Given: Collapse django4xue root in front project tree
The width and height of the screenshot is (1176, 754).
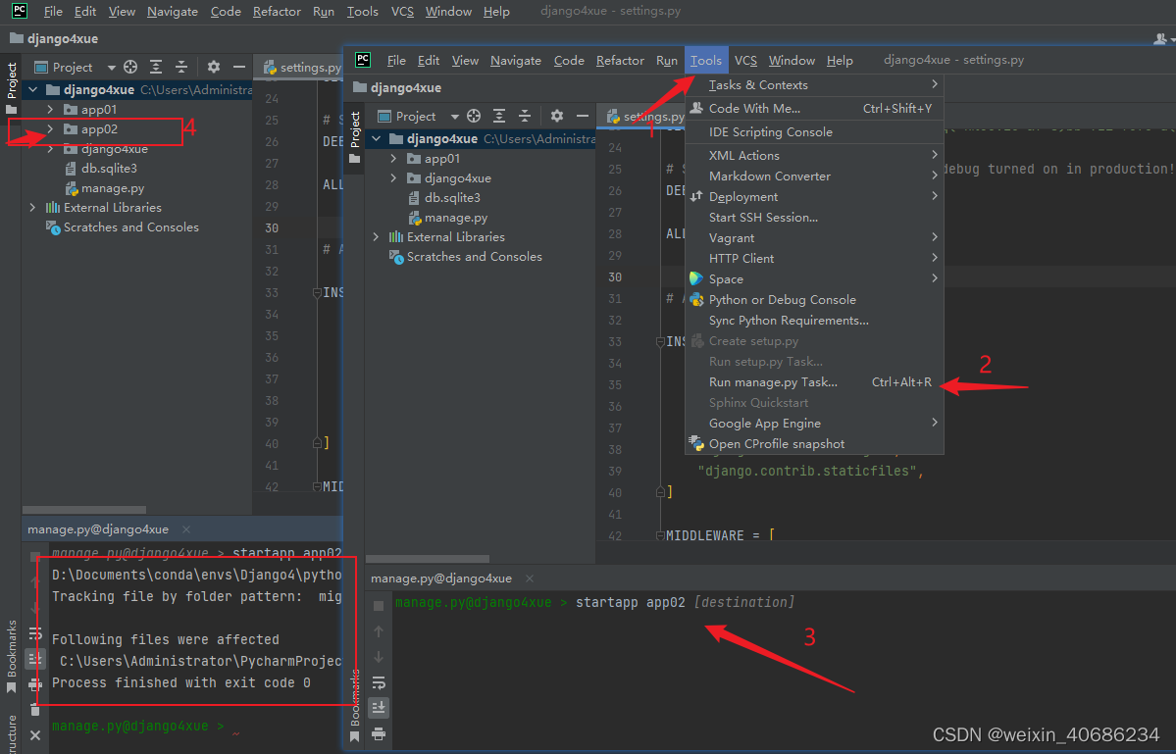Looking at the screenshot, I should 377,138.
